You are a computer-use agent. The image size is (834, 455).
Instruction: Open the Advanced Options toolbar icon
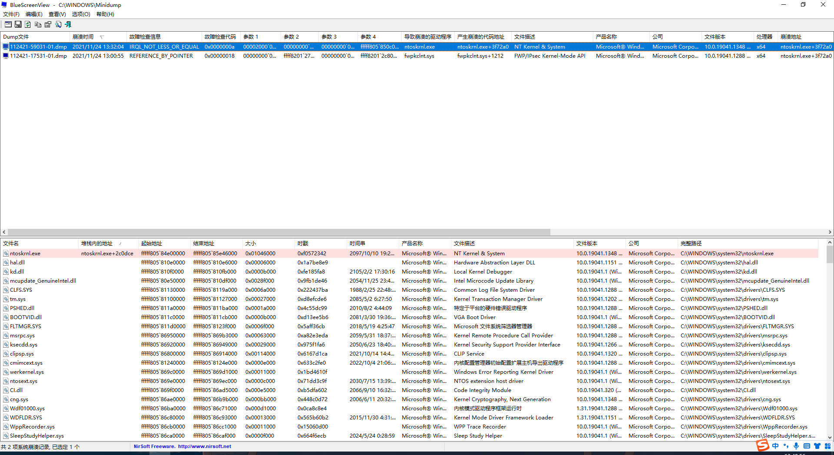[x=8, y=25]
